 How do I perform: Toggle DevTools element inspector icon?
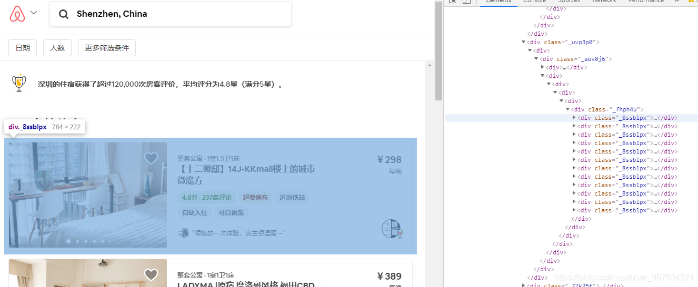[452, 2]
